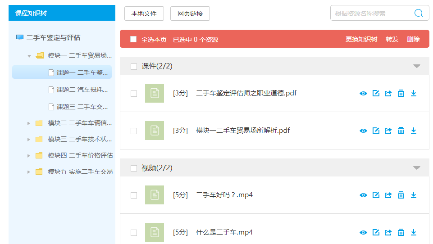This screenshot has width=433, height=244.
Task: Check the 课件(2/2) group checkbox
Action: [x=134, y=67]
